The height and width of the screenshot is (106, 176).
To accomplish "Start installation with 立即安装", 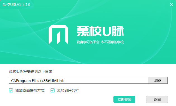I will coord(124,99).
